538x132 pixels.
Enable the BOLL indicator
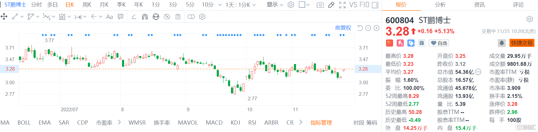pyautogui.click(x=24, y=123)
